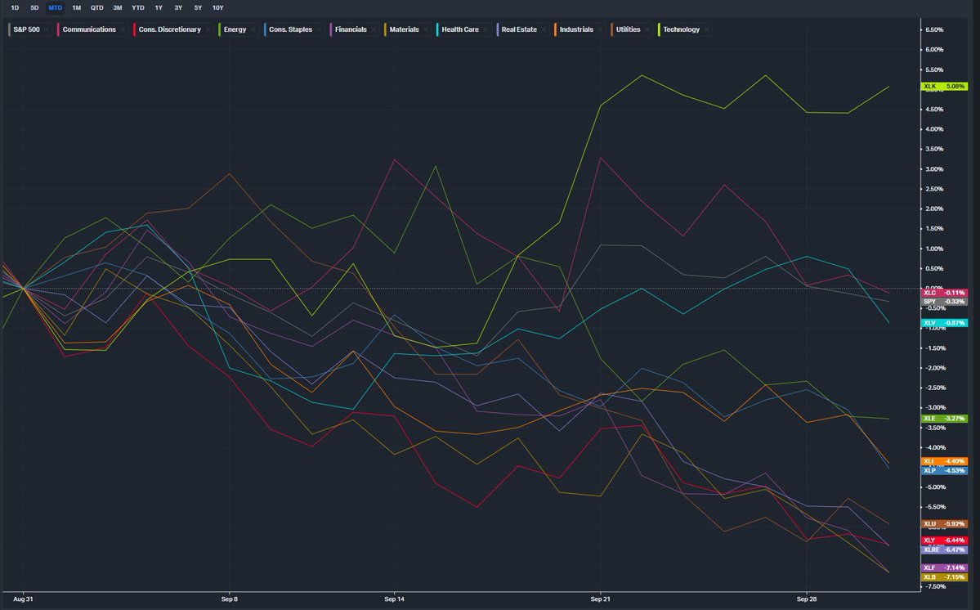The image size is (980, 610).
Task: Click the XLV -0.87% price tag
Action: [x=944, y=323]
